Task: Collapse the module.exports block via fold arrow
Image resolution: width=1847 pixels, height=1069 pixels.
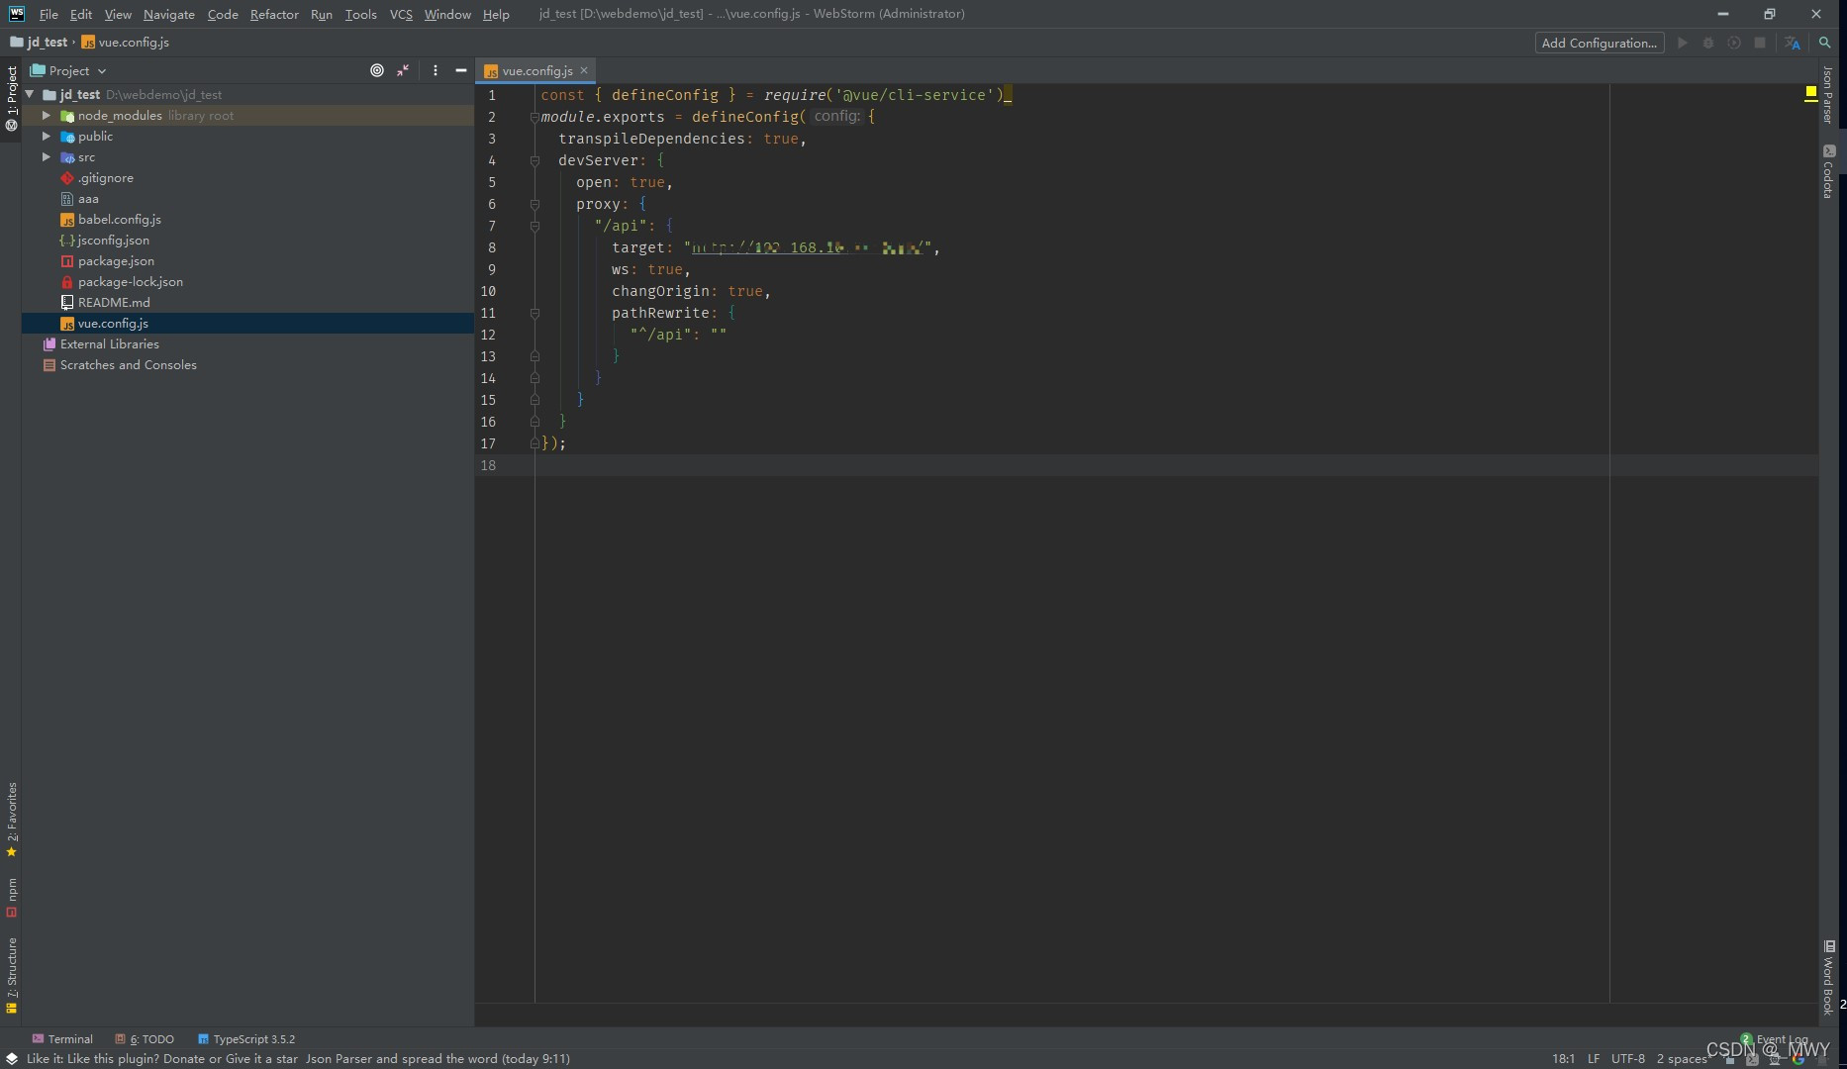Action: click(x=535, y=116)
